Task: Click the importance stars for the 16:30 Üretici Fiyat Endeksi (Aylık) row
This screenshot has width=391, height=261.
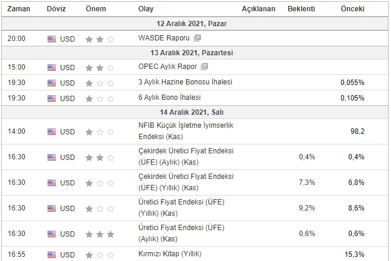Action: coord(100,234)
